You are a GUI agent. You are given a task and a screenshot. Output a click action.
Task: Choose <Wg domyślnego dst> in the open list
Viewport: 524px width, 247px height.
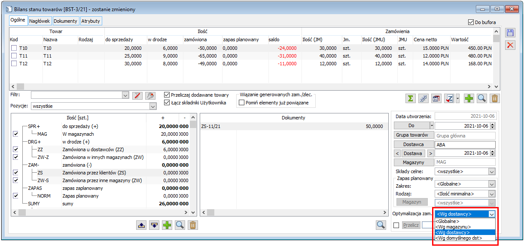coord(465,238)
